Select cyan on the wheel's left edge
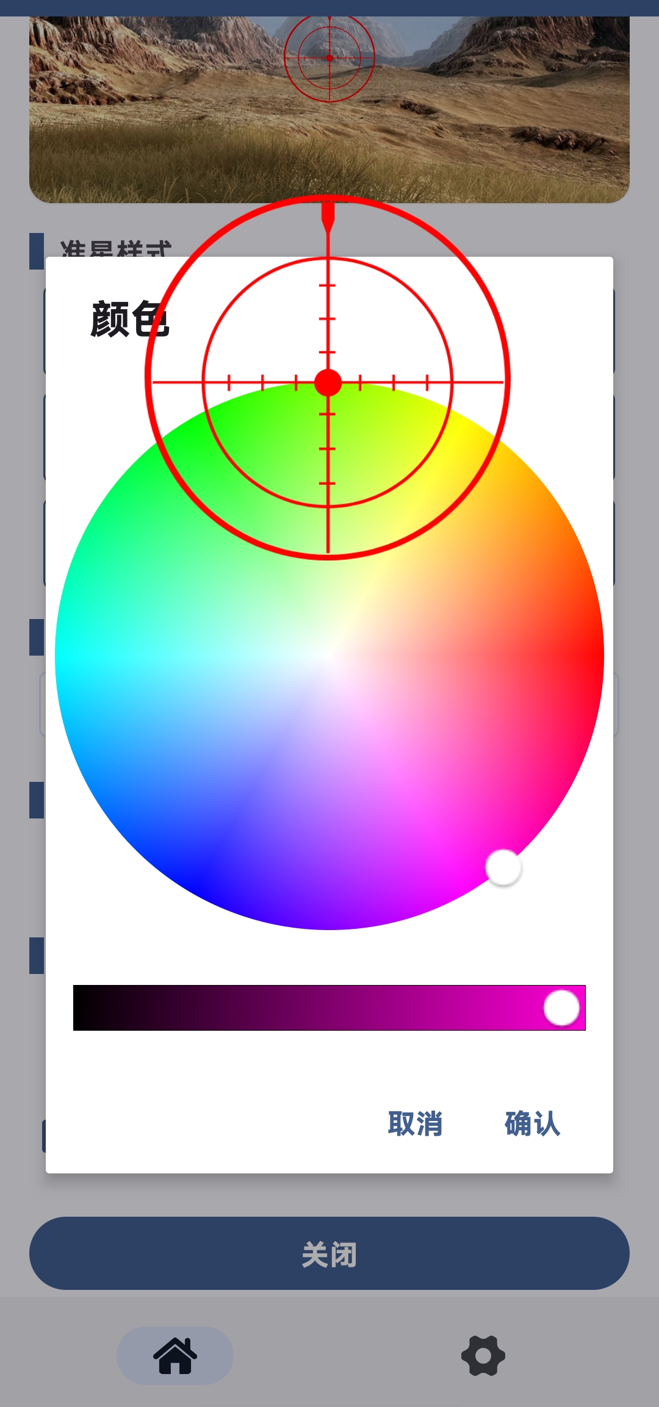This screenshot has height=1407, width=659. (64, 656)
